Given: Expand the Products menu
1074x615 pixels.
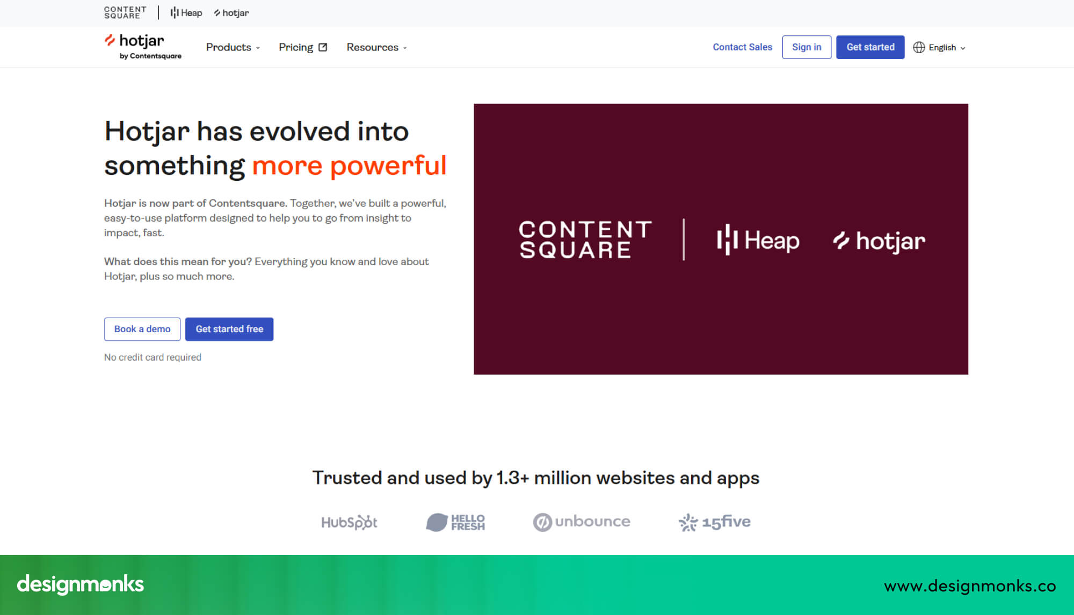Looking at the screenshot, I should (x=233, y=47).
